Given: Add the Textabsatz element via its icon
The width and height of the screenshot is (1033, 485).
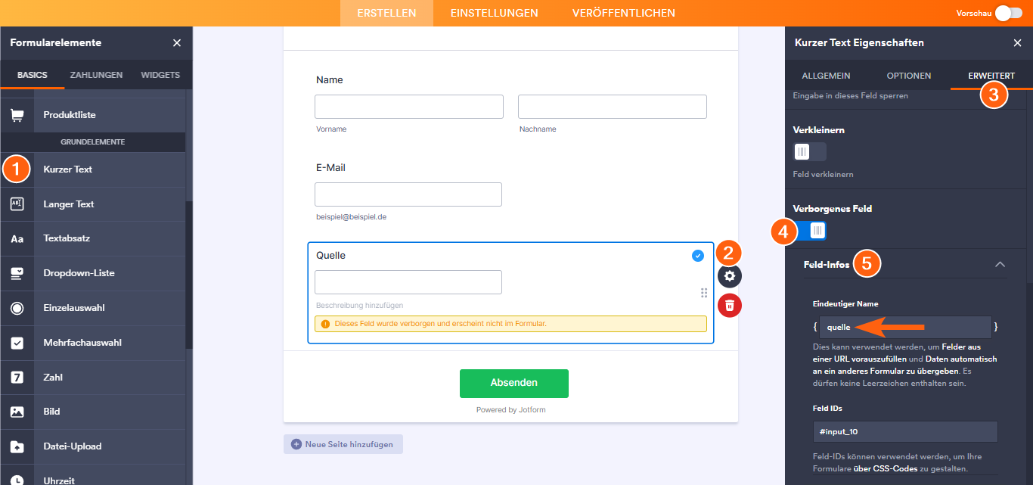Looking at the screenshot, I should tap(17, 238).
